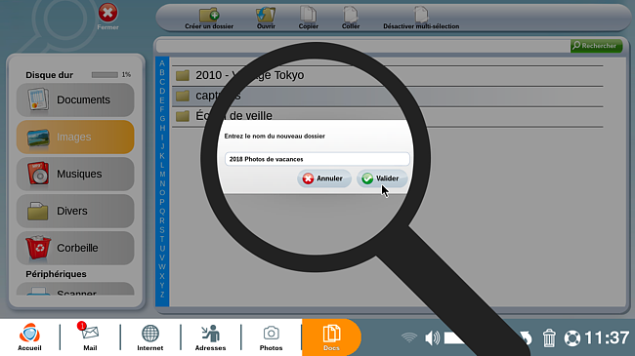Confirm the folder name with Valider

pos(381,178)
